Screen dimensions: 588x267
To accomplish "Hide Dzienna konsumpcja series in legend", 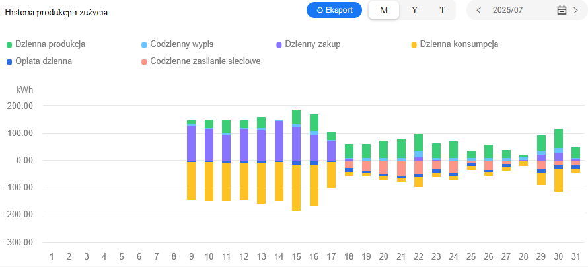I will pos(459,44).
